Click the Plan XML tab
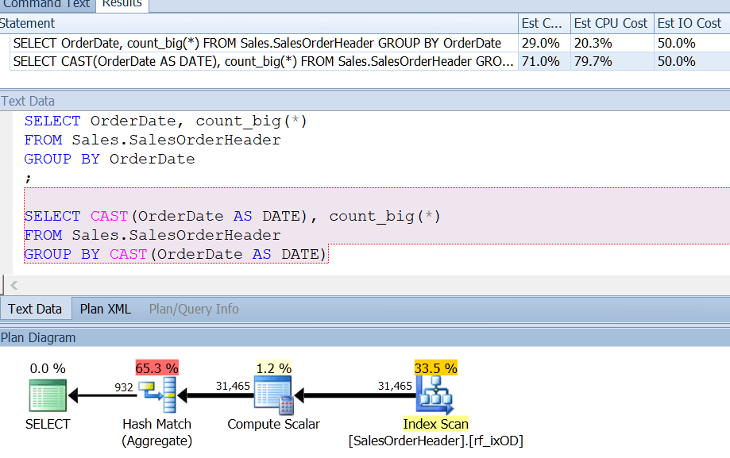This screenshot has height=458, width=730. (x=105, y=309)
